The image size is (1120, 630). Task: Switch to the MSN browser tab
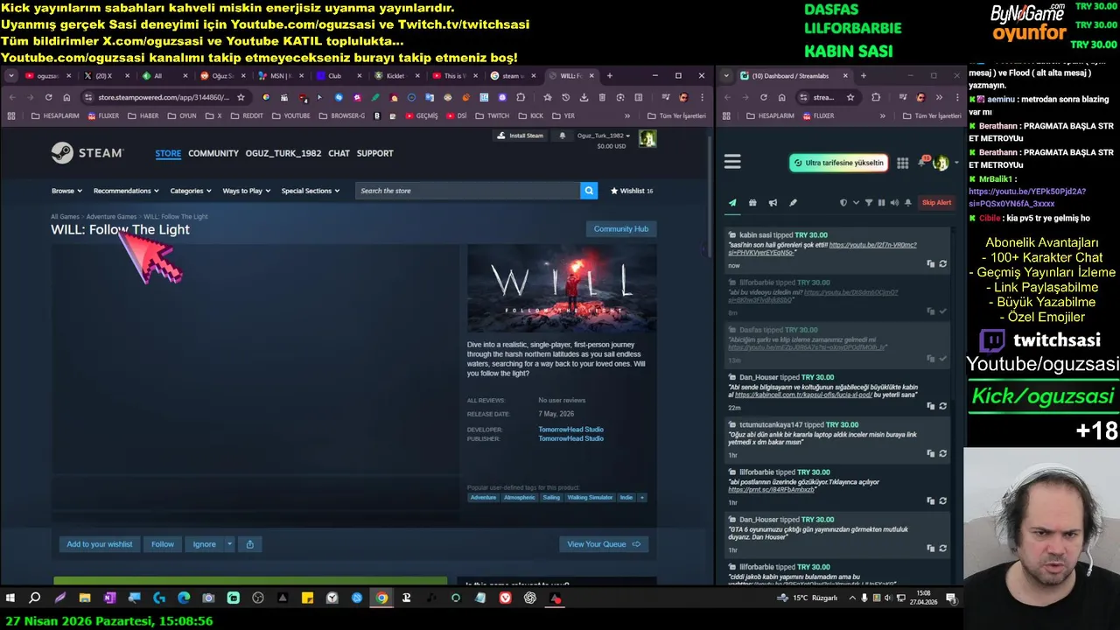(x=280, y=76)
